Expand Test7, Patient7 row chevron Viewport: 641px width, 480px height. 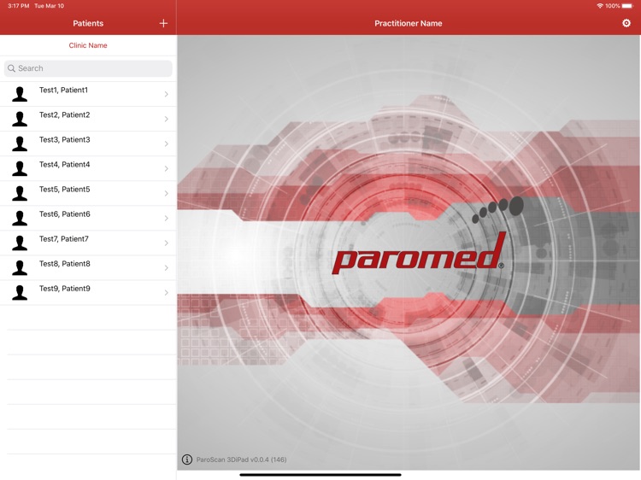(x=167, y=243)
